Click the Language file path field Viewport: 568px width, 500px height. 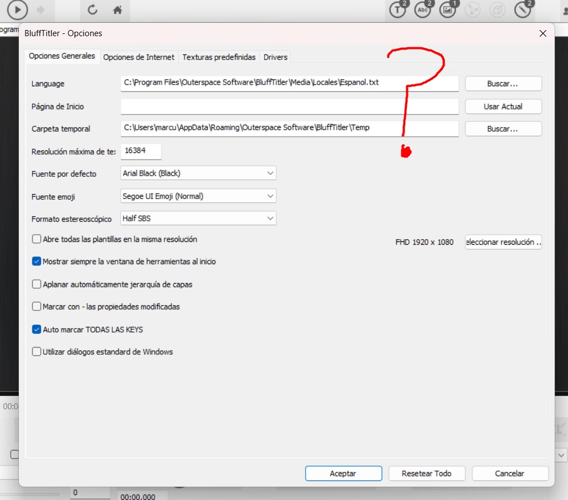(x=290, y=83)
